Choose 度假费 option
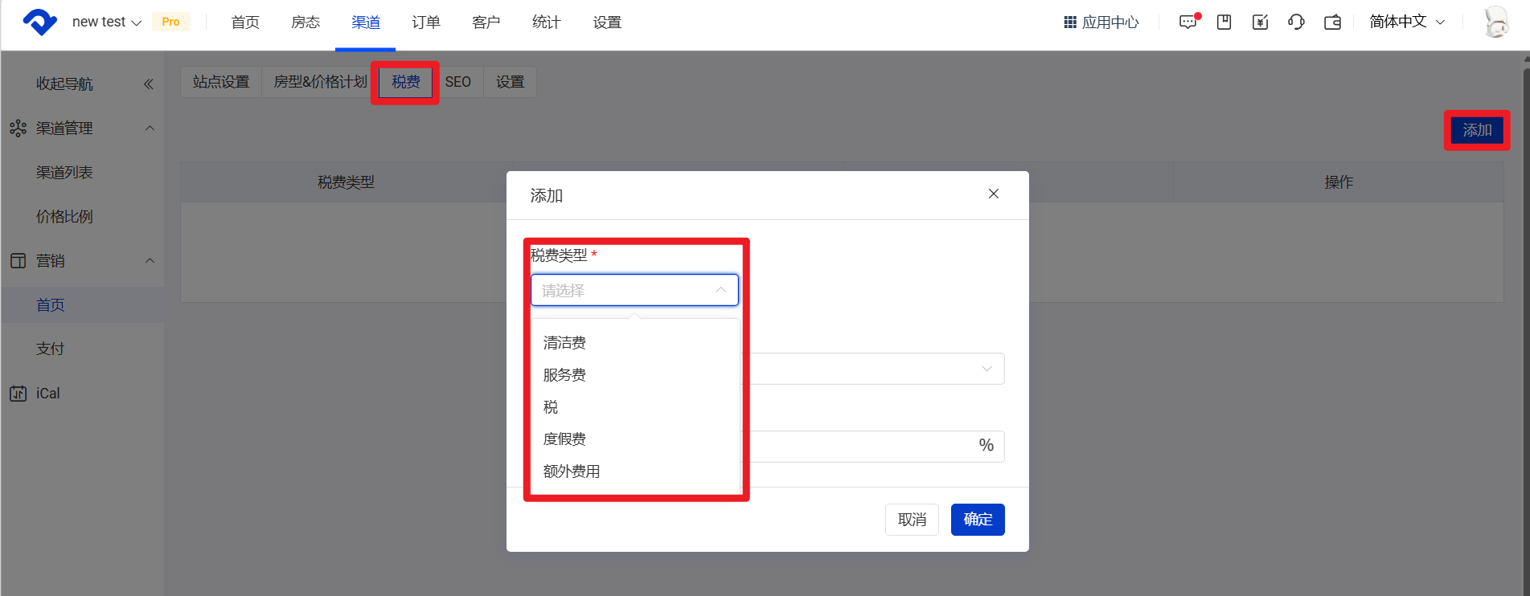Viewport: 1530px width, 596px height. 635,439
